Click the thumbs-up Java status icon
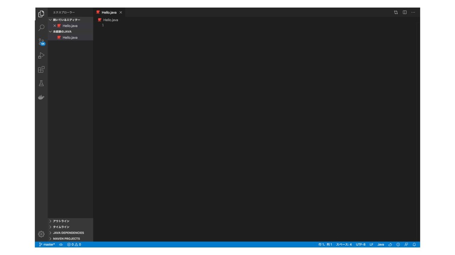 (x=390, y=244)
